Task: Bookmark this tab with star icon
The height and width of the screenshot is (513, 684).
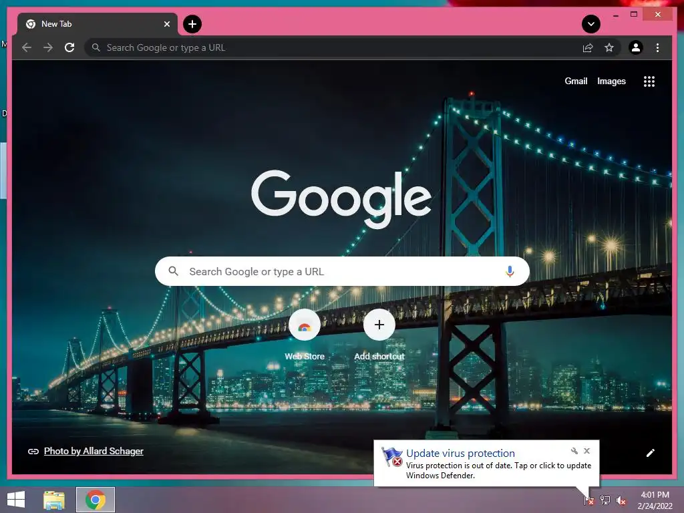Action: point(609,47)
